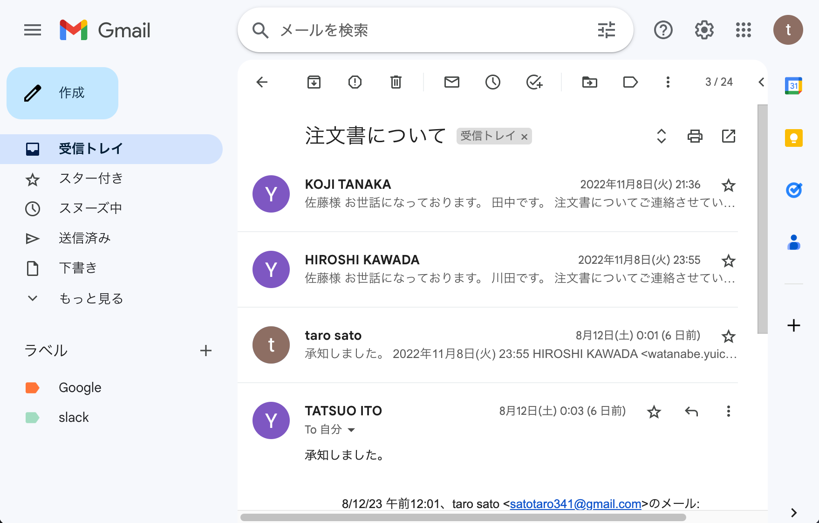Move conversation to another folder
The height and width of the screenshot is (523, 819).
pyautogui.click(x=590, y=83)
